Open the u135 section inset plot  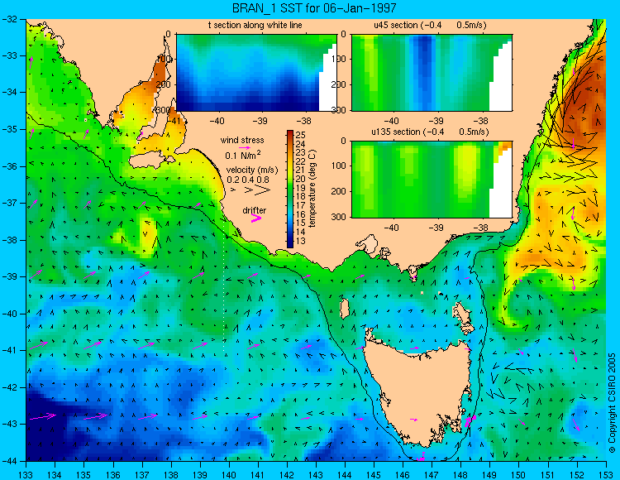pos(432,180)
